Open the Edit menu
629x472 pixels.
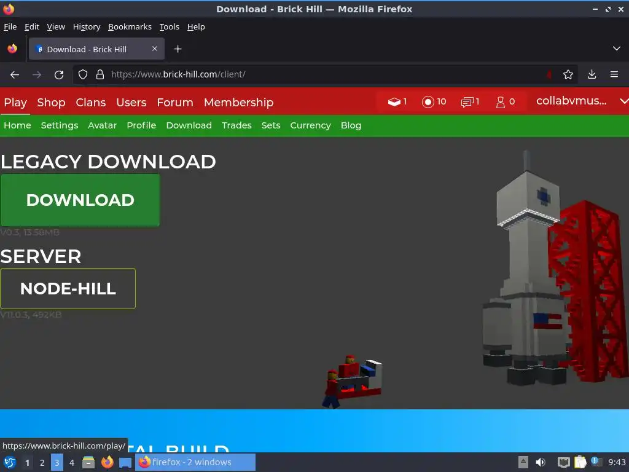(x=32, y=27)
